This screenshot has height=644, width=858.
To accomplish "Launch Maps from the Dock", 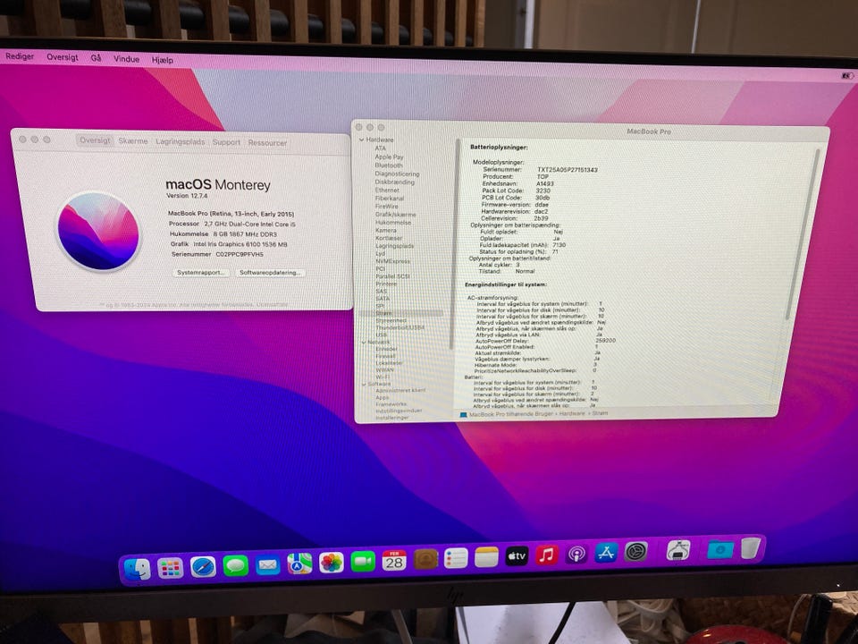I will pos(299,563).
